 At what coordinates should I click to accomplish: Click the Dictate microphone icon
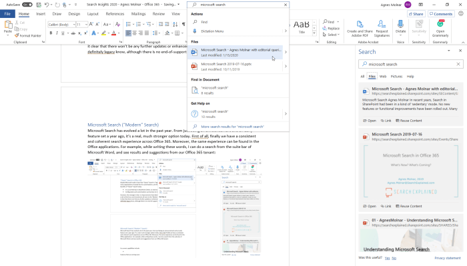click(x=400, y=25)
